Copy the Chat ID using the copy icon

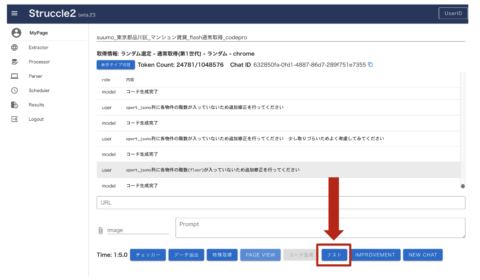pyautogui.click(x=369, y=65)
